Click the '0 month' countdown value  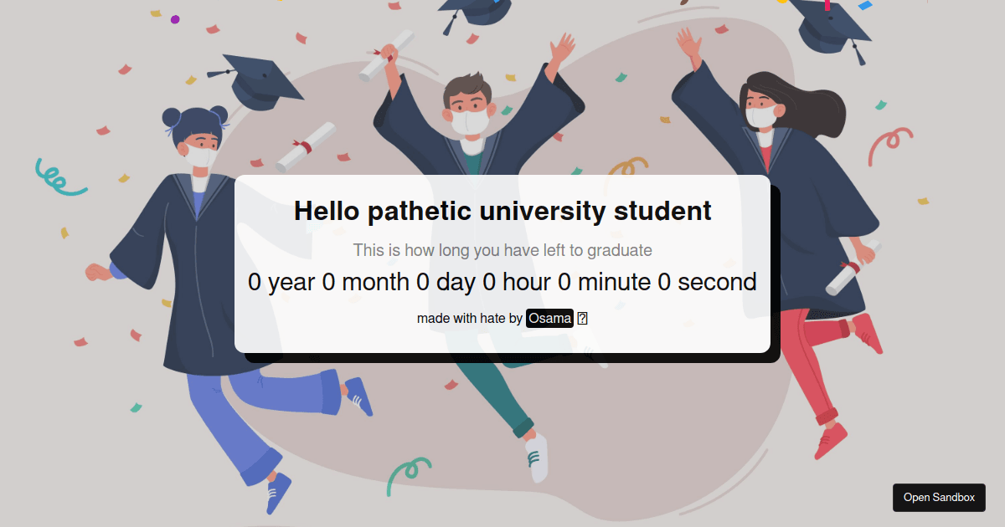click(x=366, y=282)
